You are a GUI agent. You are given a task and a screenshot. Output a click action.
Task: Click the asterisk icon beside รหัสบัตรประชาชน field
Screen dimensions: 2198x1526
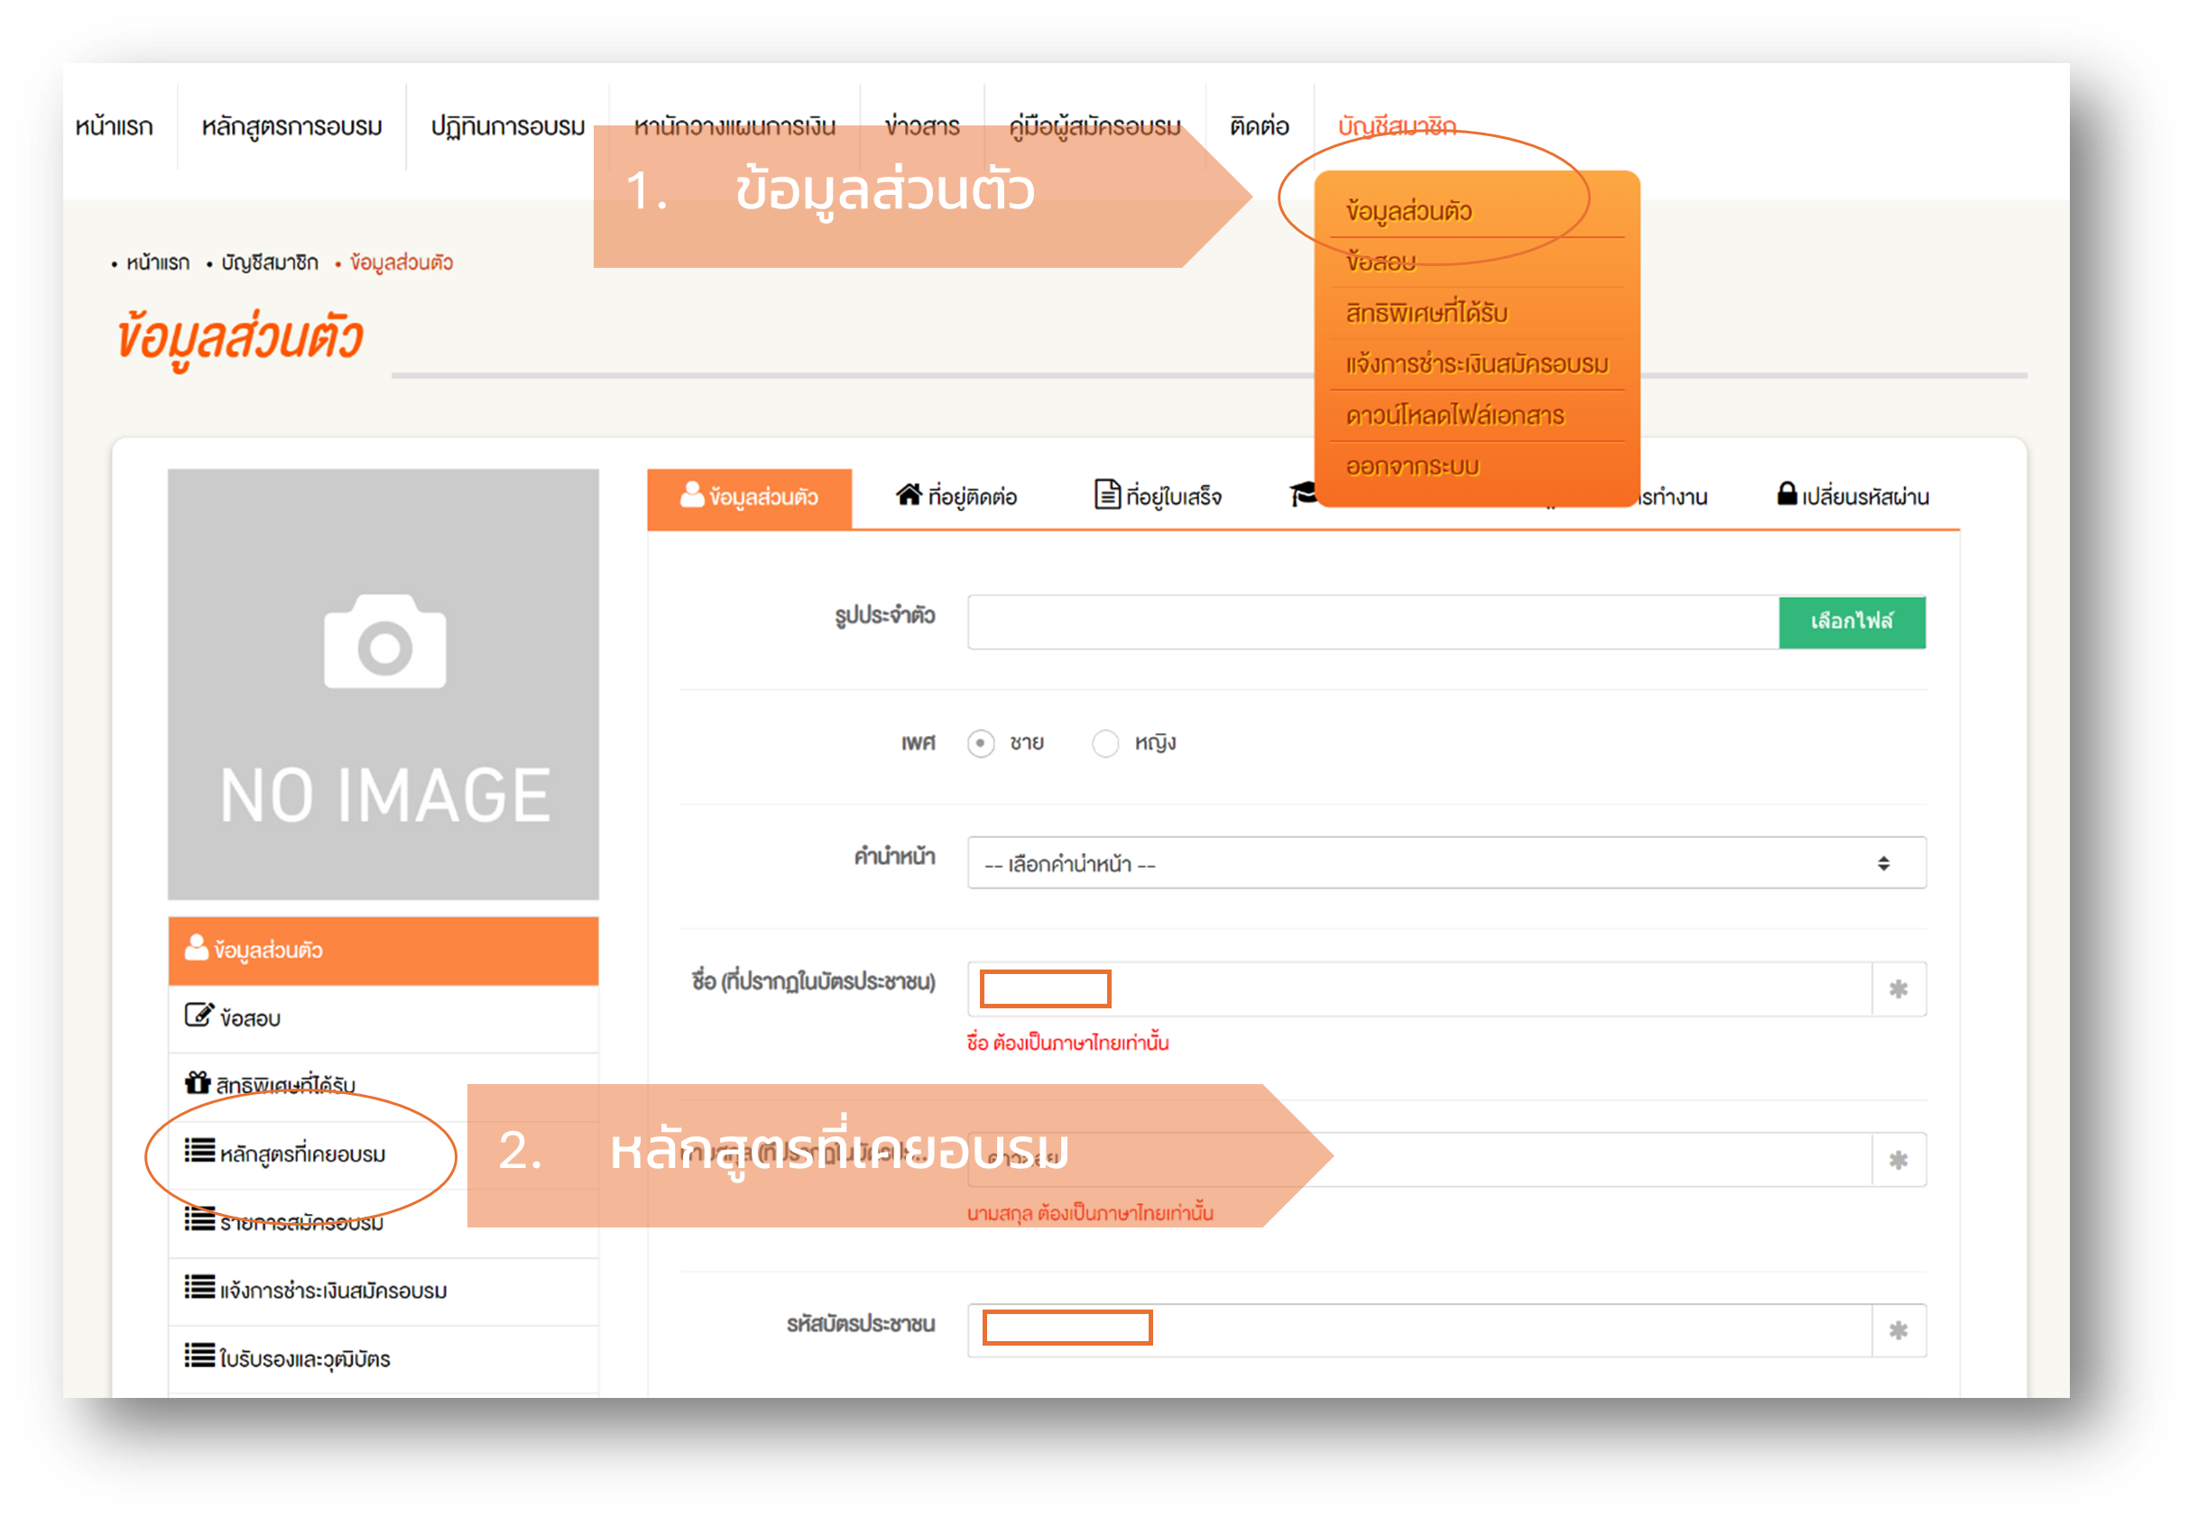[1898, 1330]
